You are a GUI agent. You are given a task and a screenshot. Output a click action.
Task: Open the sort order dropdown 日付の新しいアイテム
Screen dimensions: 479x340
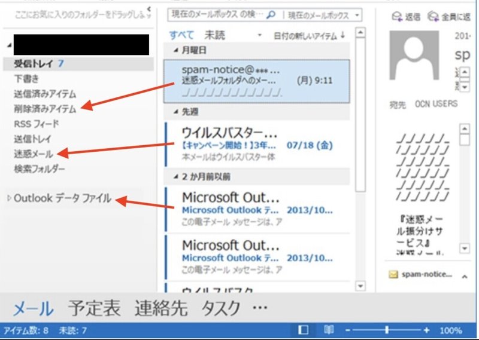pyautogui.click(x=305, y=36)
